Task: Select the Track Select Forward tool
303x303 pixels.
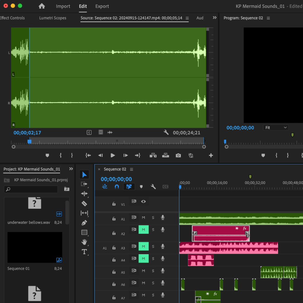Action: pos(84,184)
